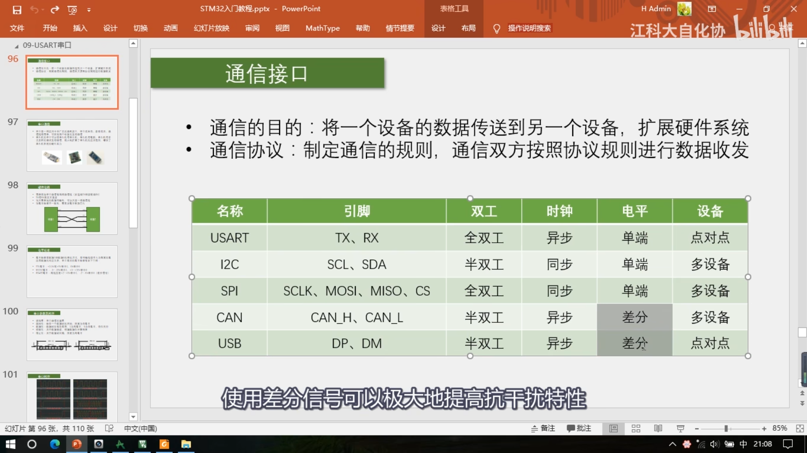Switch to Reading view

(x=658, y=428)
